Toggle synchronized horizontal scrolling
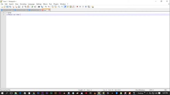Image resolution: width=170 pixels, height=95 pixels. [x=55, y=7]
